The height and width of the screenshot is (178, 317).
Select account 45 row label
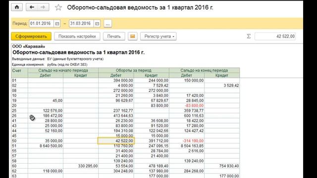tap(20, 136)
